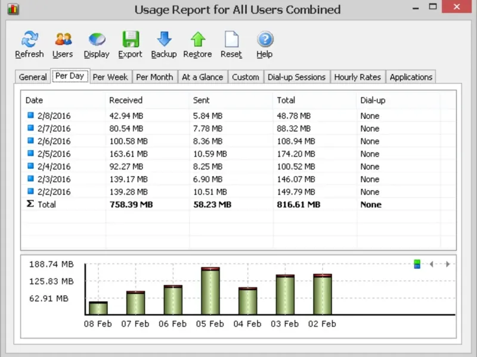Click the 6.90 MB sent value
Image resolution: width=477 pixels, height=357 pixels.
(207, 179)
